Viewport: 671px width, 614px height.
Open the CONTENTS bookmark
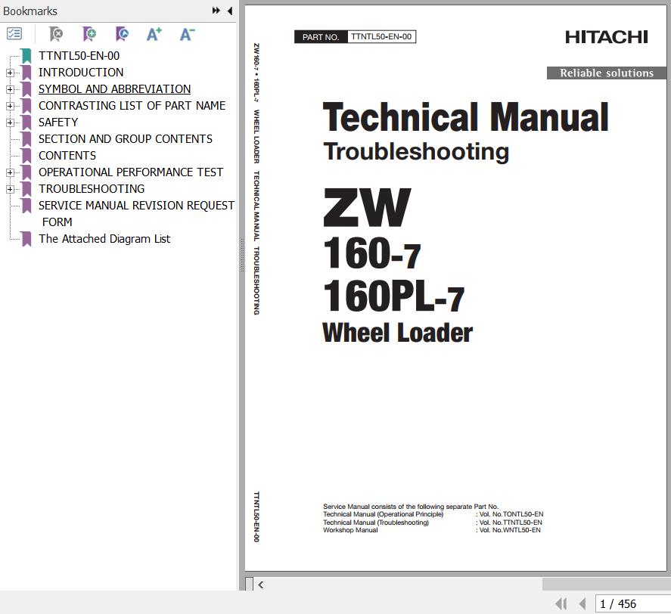(67, 156)
